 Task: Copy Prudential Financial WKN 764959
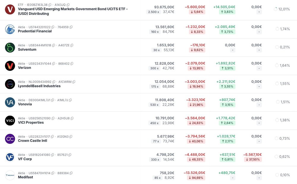point(71,27)
